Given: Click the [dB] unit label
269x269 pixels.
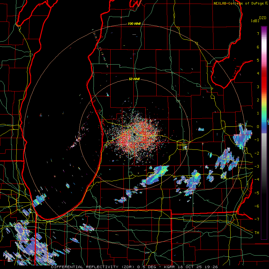Looking at the screenshot, I should pyautogui.click(x=255, y=21).
